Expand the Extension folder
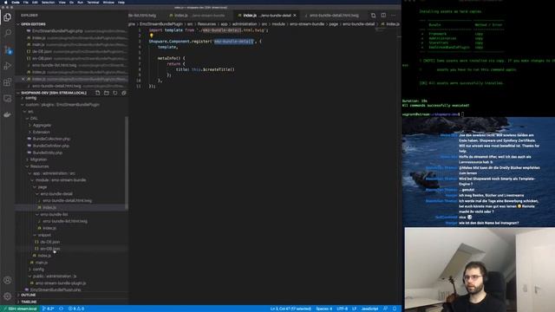The height and width of the screenshot is (312, 555). (41, 132)
